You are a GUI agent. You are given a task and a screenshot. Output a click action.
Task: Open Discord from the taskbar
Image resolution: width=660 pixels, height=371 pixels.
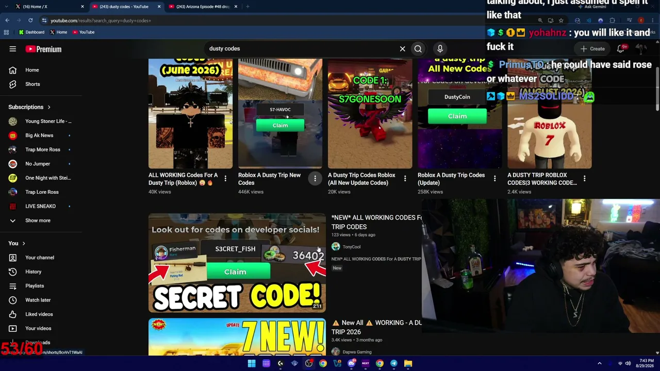[351, 363]
